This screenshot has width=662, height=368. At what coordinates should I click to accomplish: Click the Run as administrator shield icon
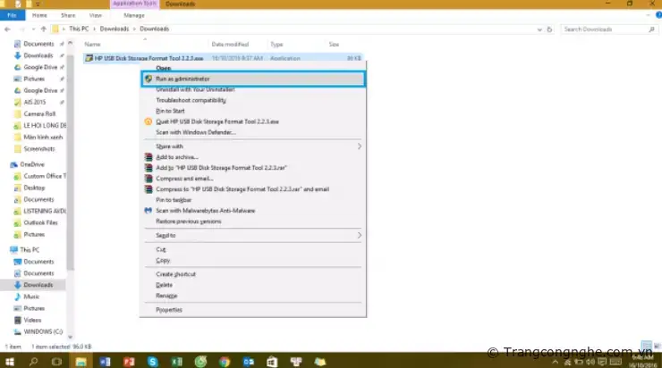(x=149, y=79)
